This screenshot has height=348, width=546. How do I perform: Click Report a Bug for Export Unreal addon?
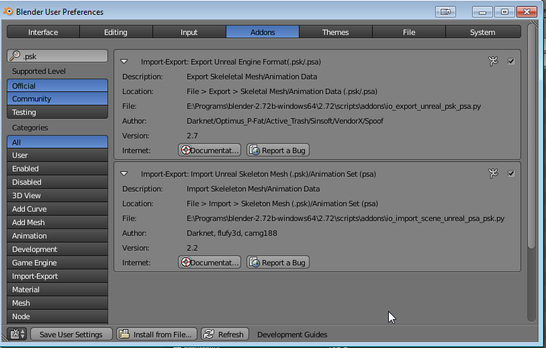(278, 150)
